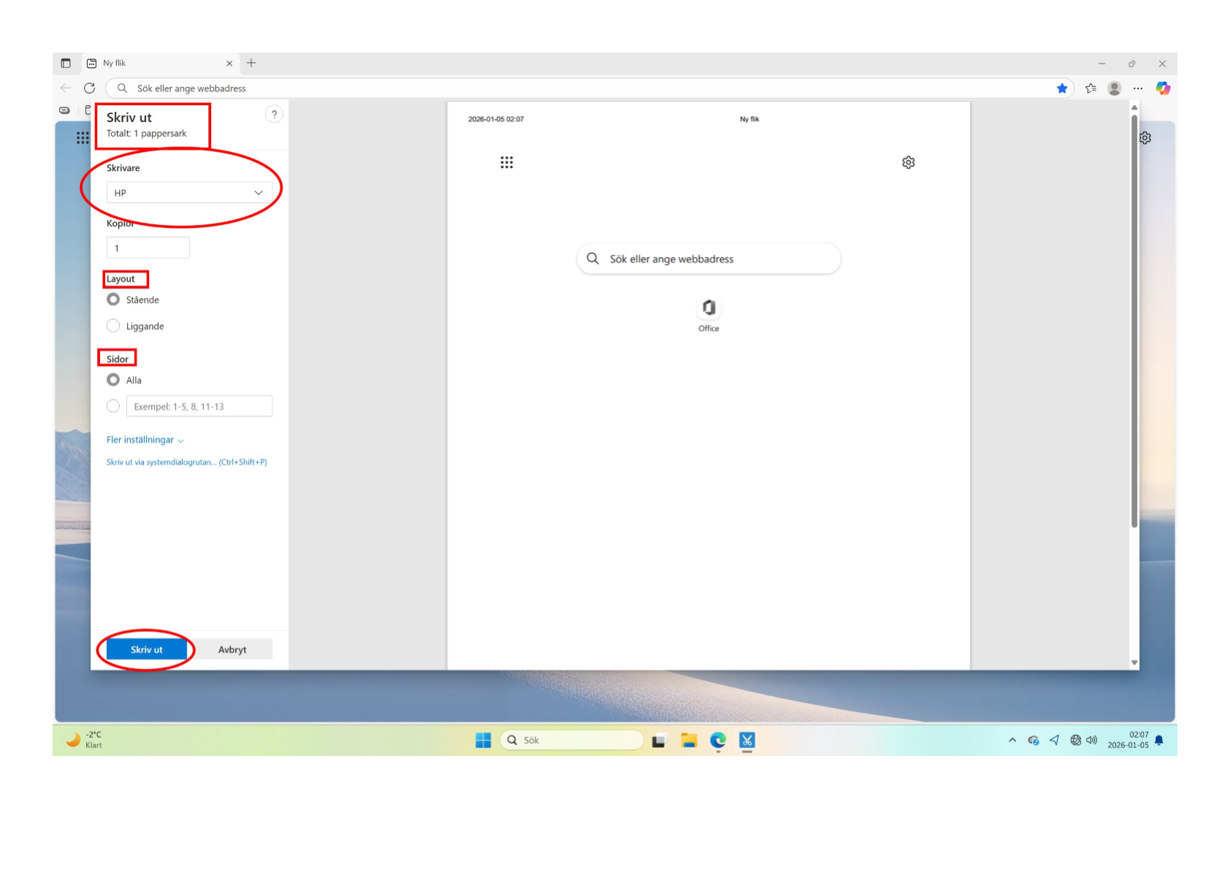
Task: Expand Fler inställningar section
Action: [x=145, y=440]
